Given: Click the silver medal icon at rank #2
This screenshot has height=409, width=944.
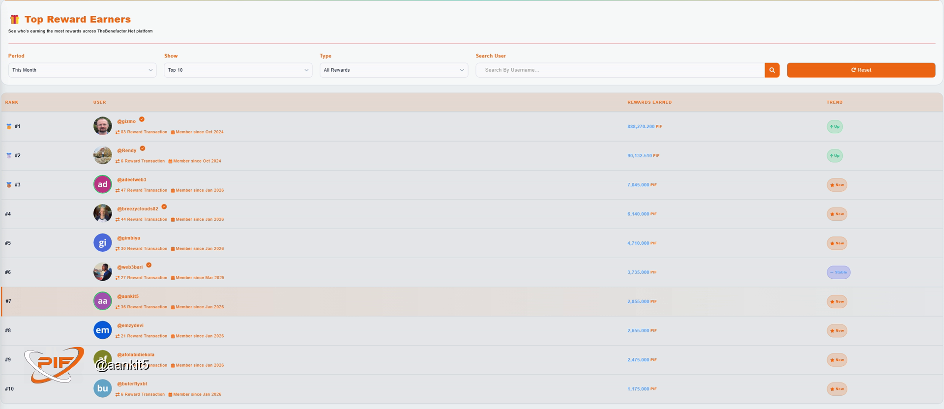Looking at the screenshot, I should pos(9,155).
